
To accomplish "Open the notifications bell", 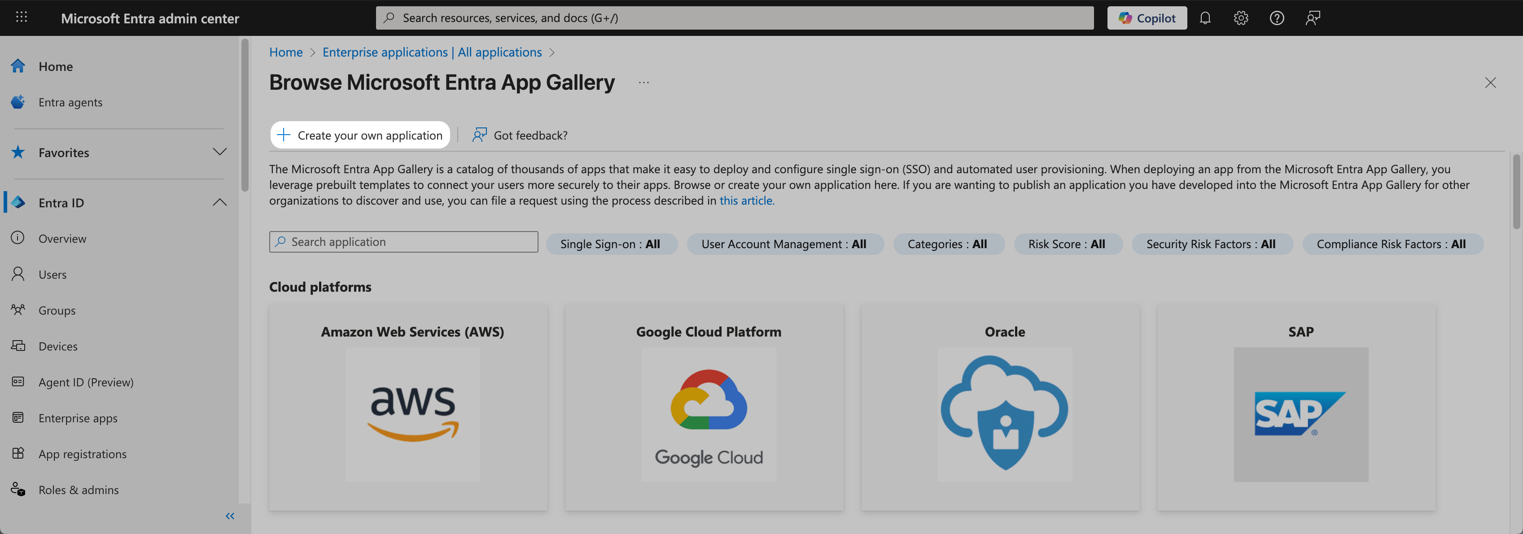I will pos(1205,18).
